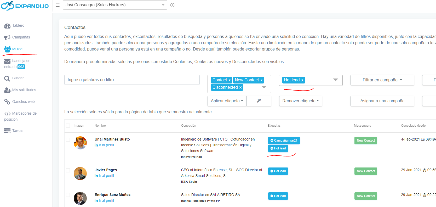Open Ir al perfil for Enrique Sanz
Image resolution: width=436 pixels, height=207 pixels.
pos(104,200)
